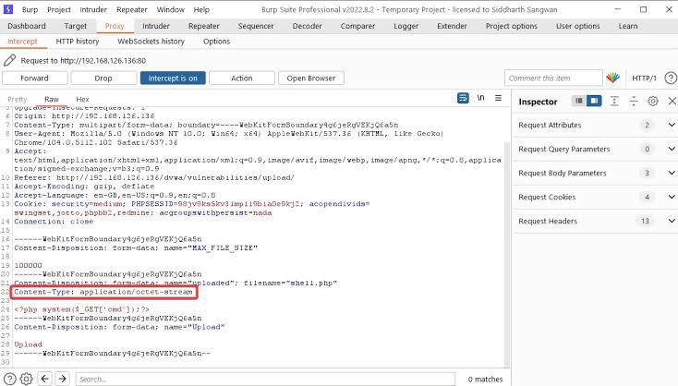Switch editor to Pretty view
678x386 pixels.
[18, 99]
